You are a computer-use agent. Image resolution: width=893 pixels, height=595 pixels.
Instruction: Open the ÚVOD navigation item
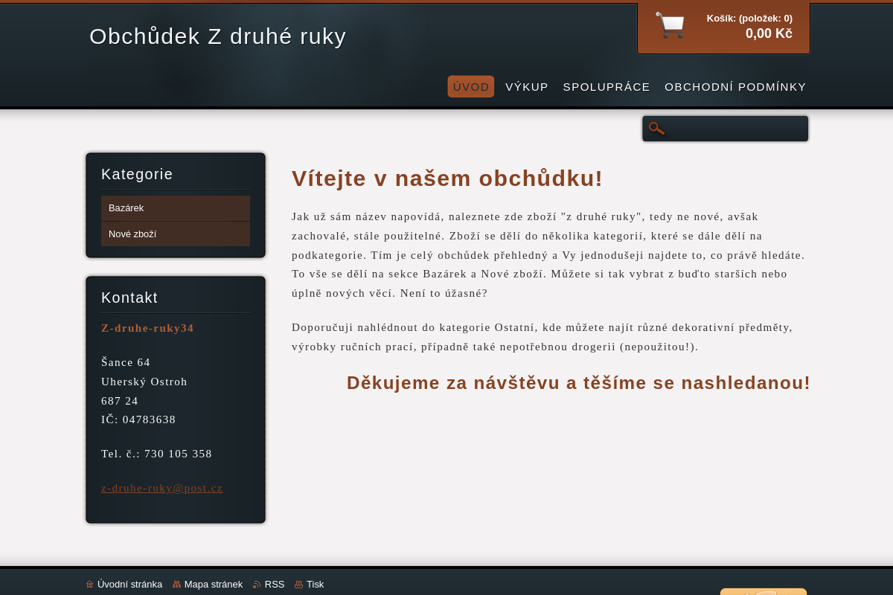[x=470, y=87]
